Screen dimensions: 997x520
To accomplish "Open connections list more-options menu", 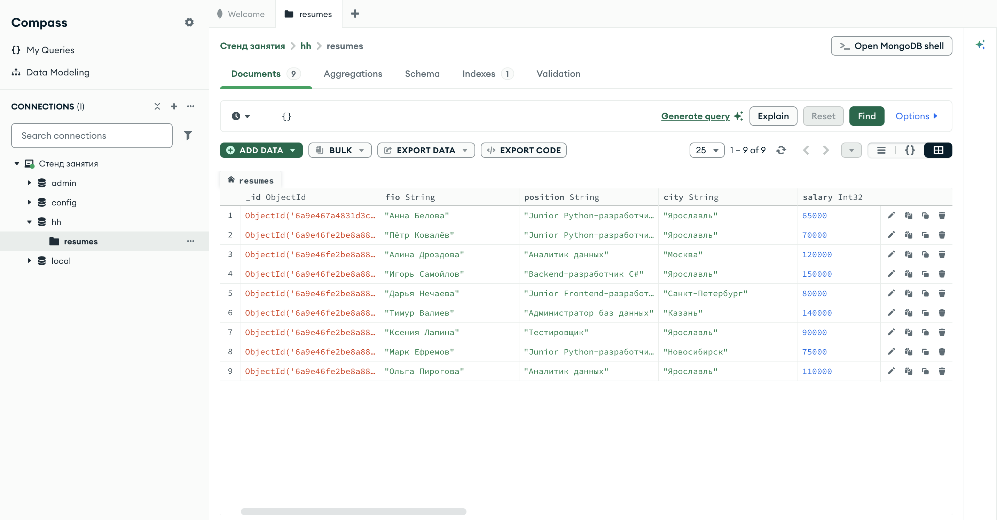I will pos(190,106).
